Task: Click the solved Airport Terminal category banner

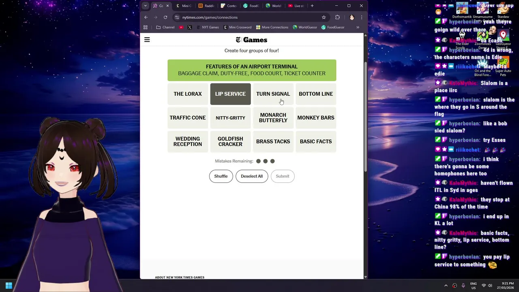Action: click(252, 70)
